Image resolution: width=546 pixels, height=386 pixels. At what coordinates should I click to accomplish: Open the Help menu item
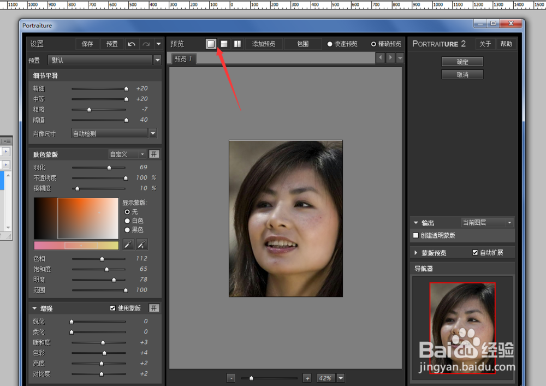click(x=506, y=44)
